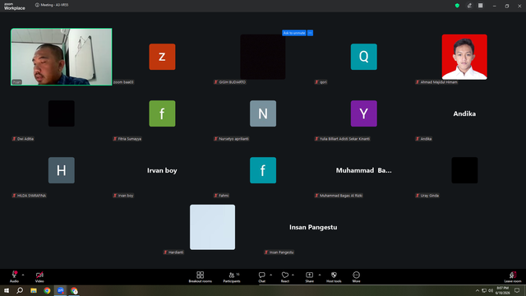Open the React emoji picker

(285, 277)
